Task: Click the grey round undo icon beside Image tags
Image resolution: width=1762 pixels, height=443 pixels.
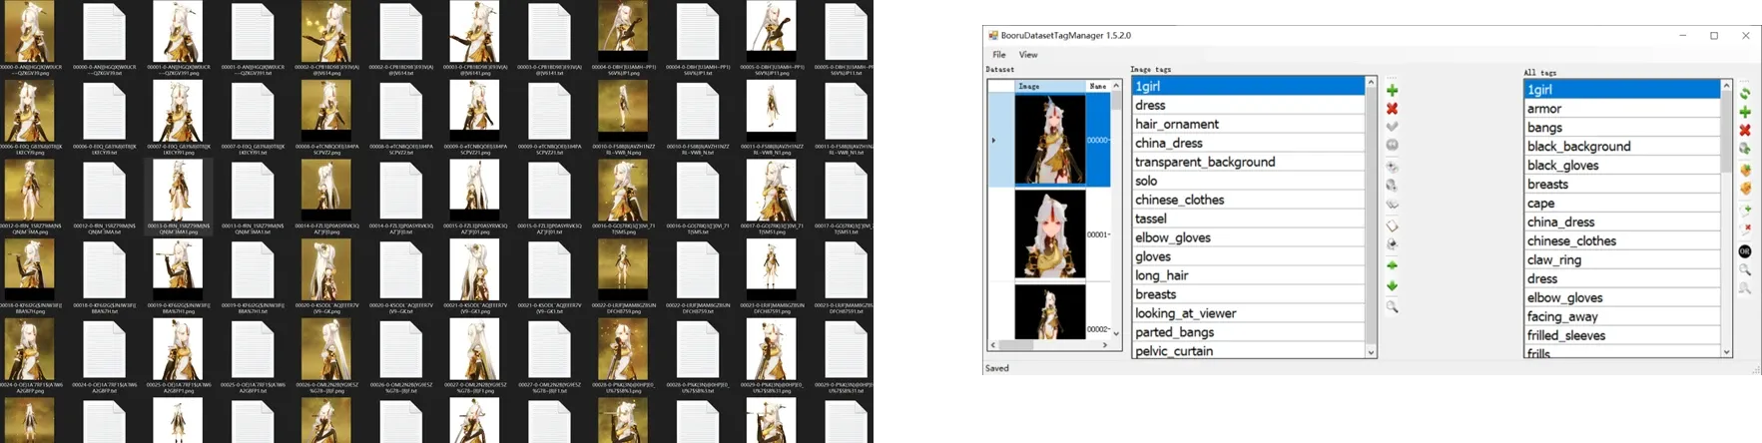Action: (1392, 146)
